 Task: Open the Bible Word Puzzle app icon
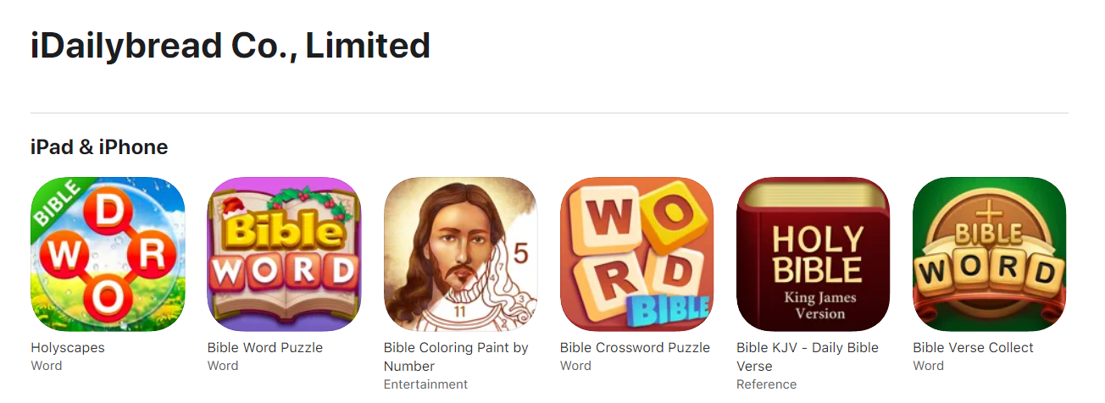point(284,254)
